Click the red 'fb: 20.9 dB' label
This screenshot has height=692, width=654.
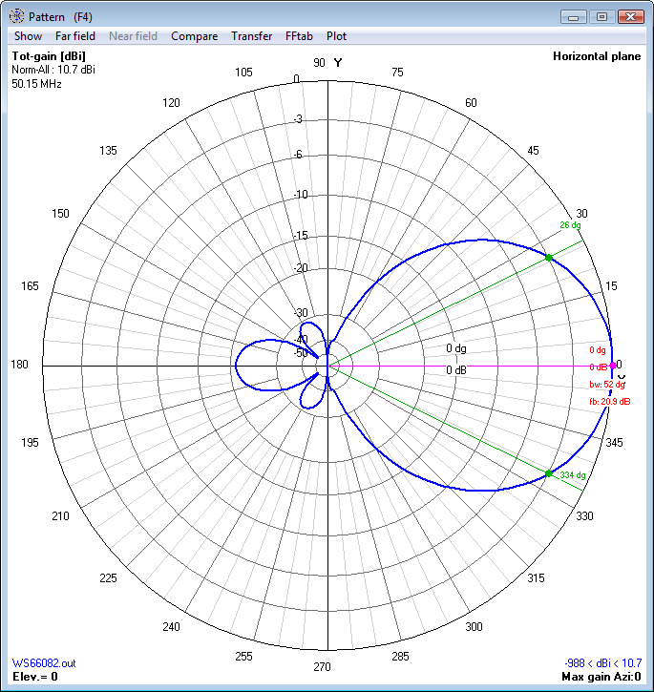coord(610,402)
